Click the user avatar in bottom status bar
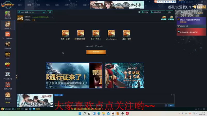 (x=2, y=109)
